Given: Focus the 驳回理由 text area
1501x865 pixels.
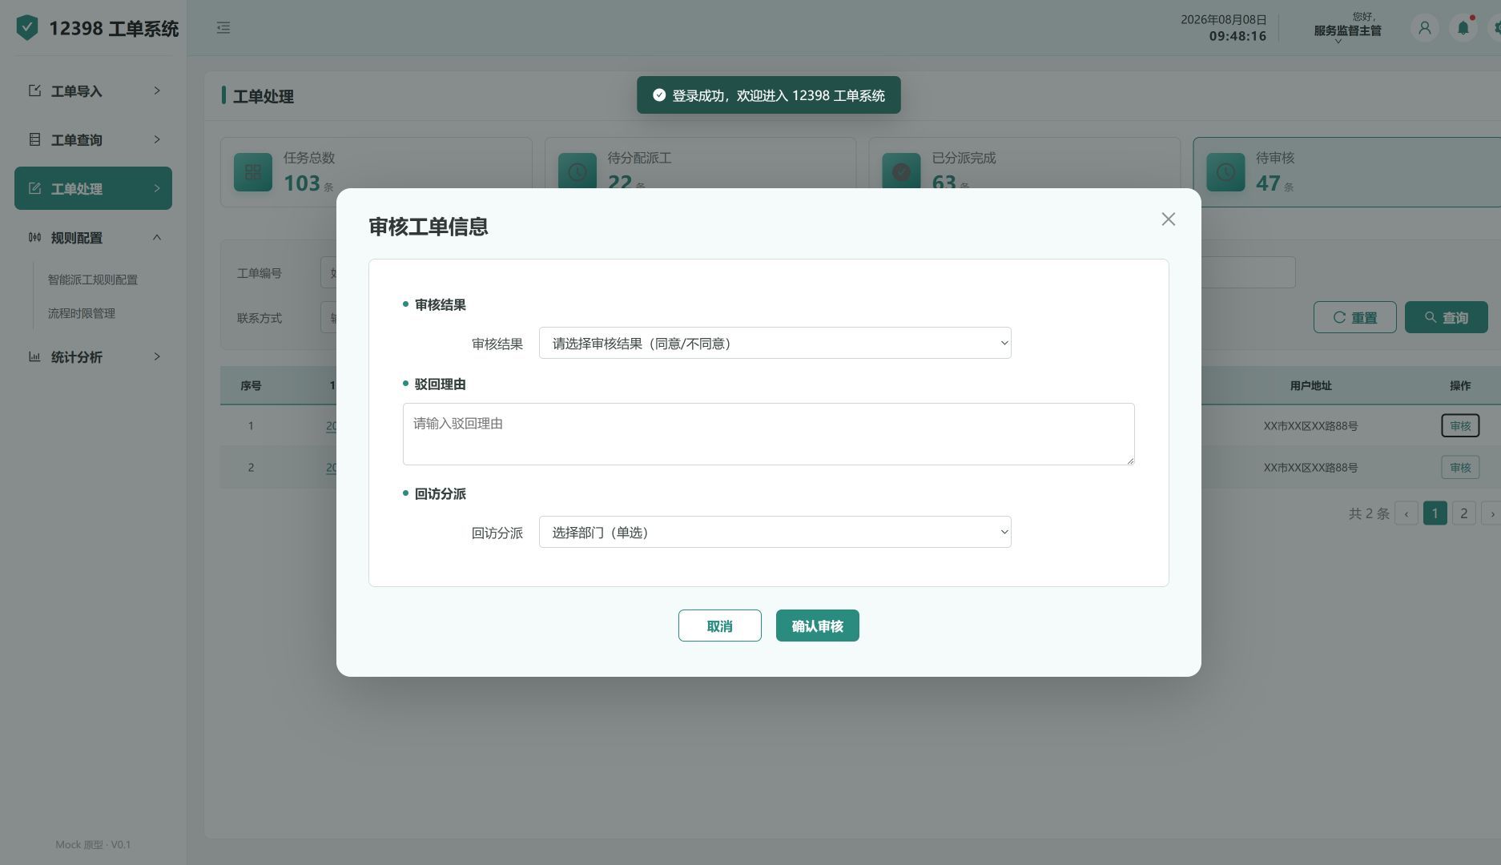Looking at the screenshot, I should (x=768, y=434).
